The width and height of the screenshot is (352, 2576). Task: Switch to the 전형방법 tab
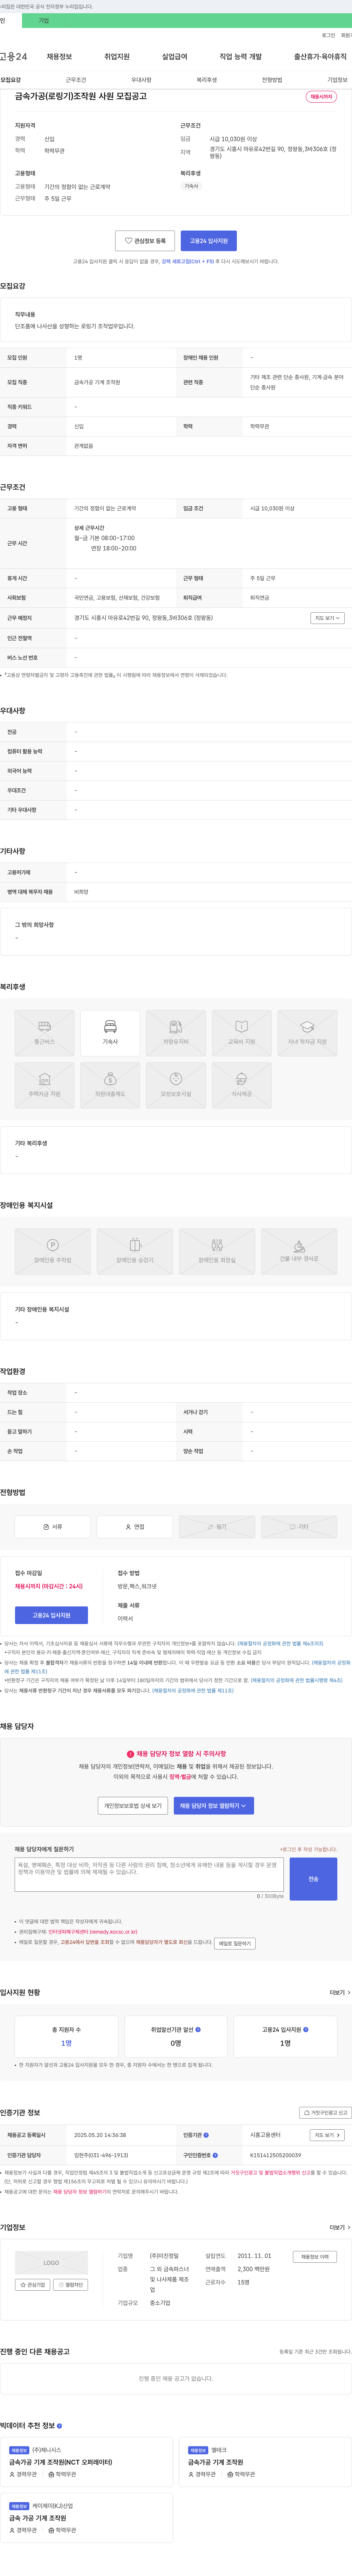[272, 80]
